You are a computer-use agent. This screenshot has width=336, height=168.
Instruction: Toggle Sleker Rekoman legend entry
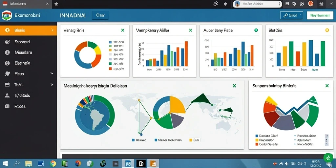[168, 140]
